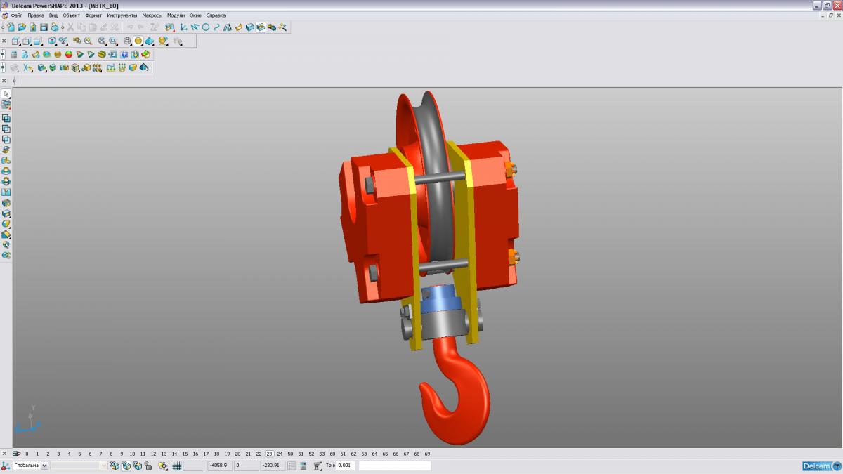The height and width of the screenshot is (474, 843).
Task: Toggle level 5 in the levels bar
Action: point(79,454)
